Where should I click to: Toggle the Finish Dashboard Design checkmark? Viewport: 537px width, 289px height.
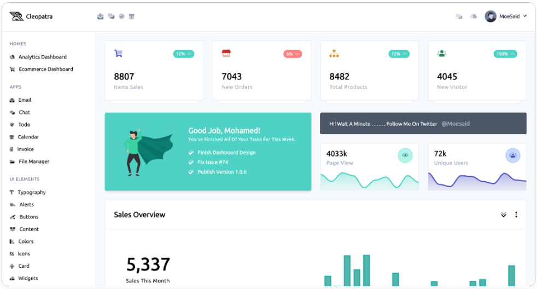click(191, 153)
